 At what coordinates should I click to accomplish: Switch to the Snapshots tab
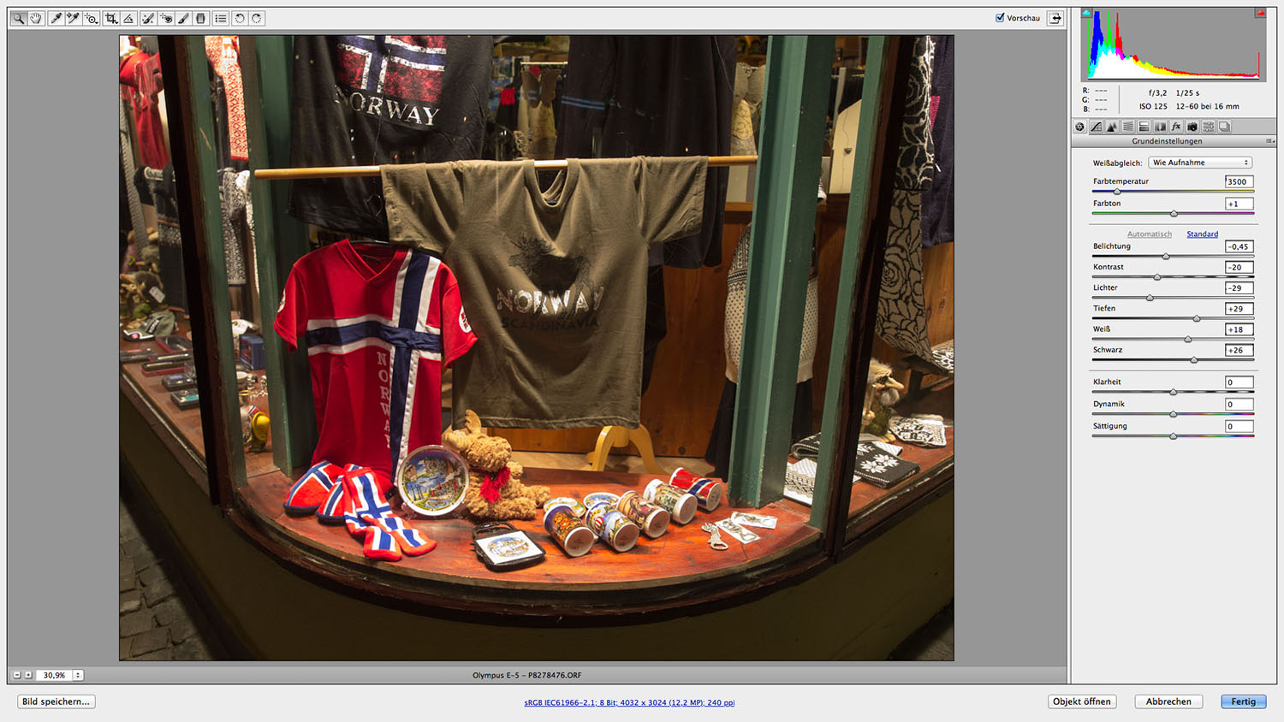(x=1225, y=127)
